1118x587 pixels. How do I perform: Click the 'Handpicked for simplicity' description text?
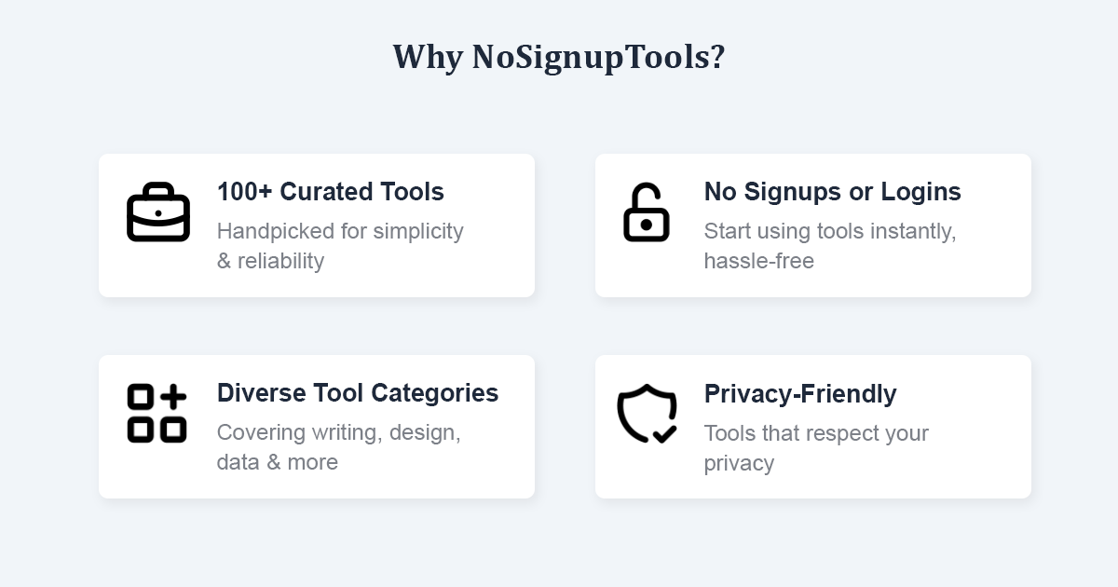339,231
